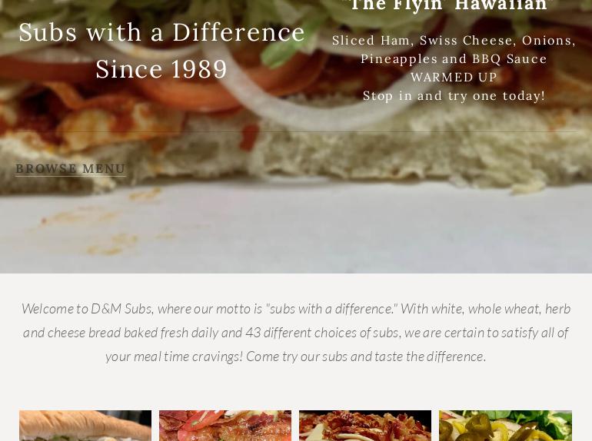The width and height of the screenshot is (592, 441).
Task: Click the Since 1989 headline text
Action: click(161, 69)
